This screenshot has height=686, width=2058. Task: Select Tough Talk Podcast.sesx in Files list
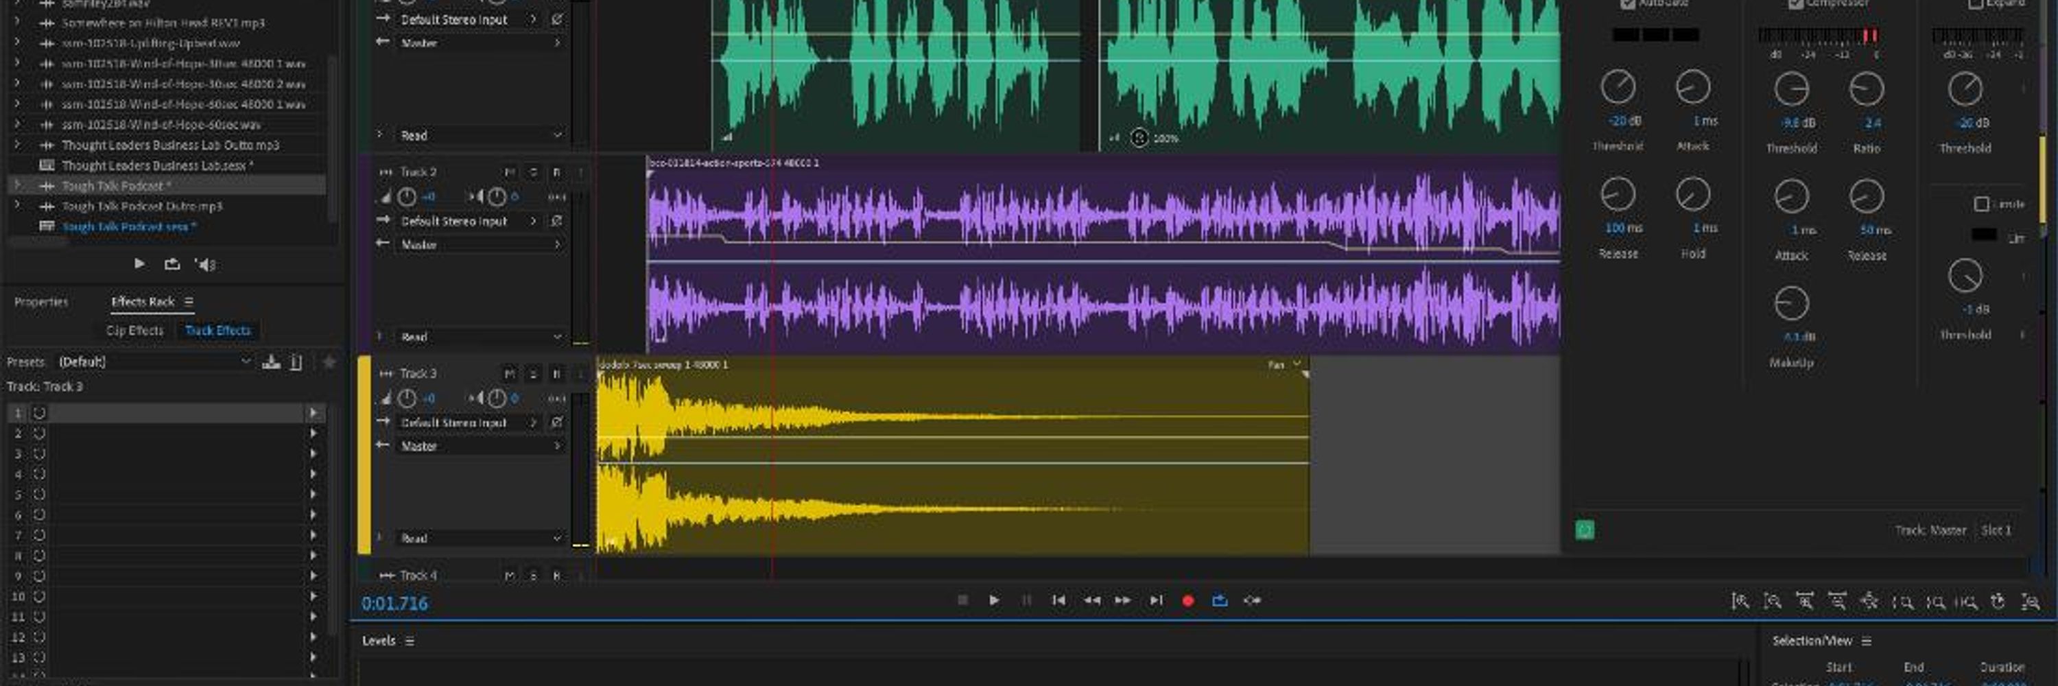[x=129, y=227]
